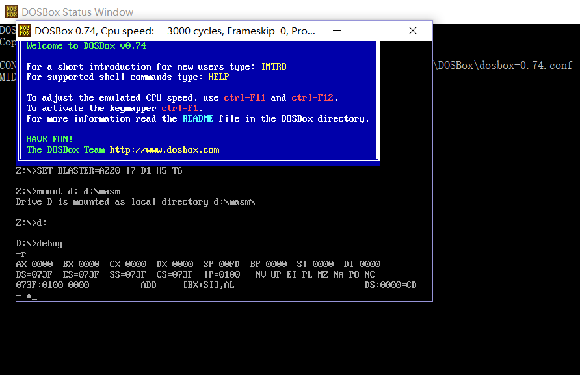The height and width of the screenshot is (375, 580).
Task: Click the NV UP EI PL flags text
Action: pyautogui.click(x=283, y=274)
